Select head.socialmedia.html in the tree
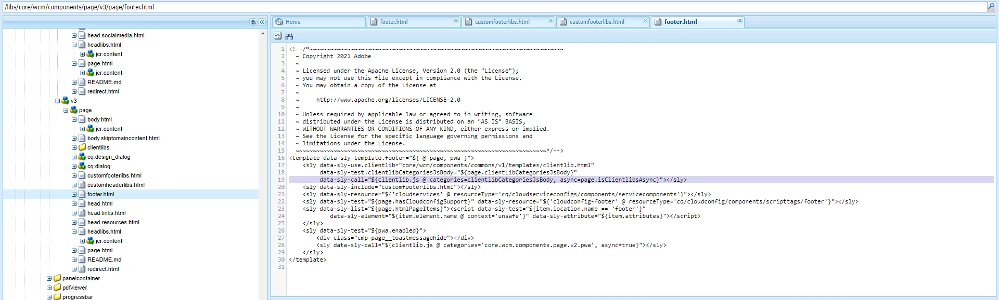Viewport: 999px width, 300px height. 116,35
